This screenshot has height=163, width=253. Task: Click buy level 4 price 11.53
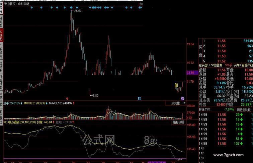coord(222,56)
